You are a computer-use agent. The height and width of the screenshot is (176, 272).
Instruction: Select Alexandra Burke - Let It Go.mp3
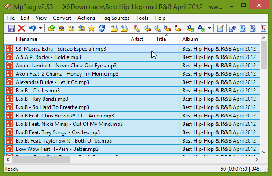pyautogui.click(x=132, y=82)
